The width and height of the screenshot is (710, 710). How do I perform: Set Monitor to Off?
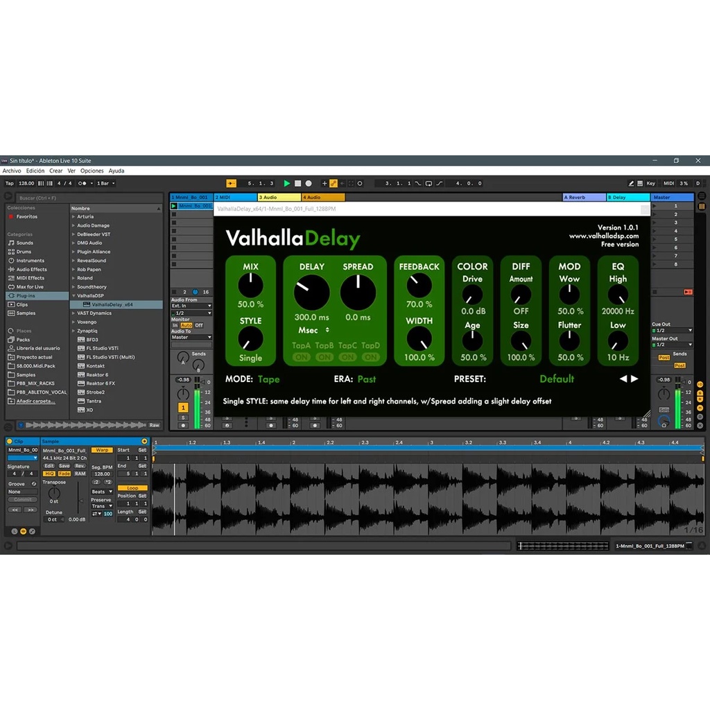(199, 326)
